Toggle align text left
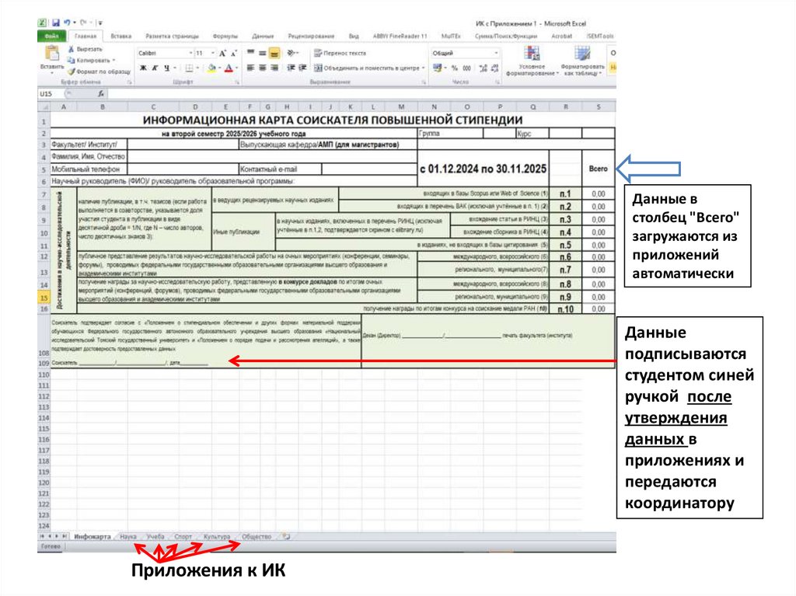Screen dimensions: 796x596 coord(251,68)
